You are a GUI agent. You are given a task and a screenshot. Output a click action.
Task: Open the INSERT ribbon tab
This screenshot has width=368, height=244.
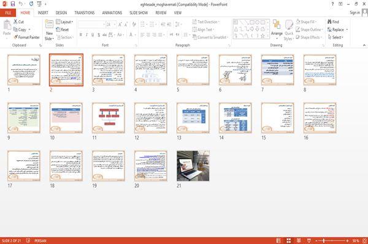43,13
